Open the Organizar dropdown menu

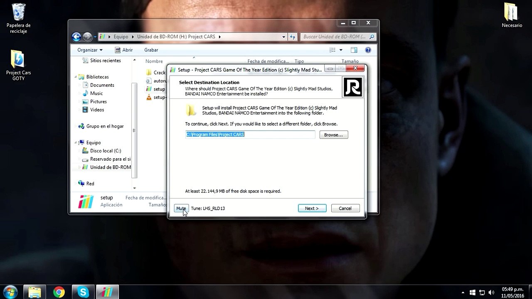(90, 50)
